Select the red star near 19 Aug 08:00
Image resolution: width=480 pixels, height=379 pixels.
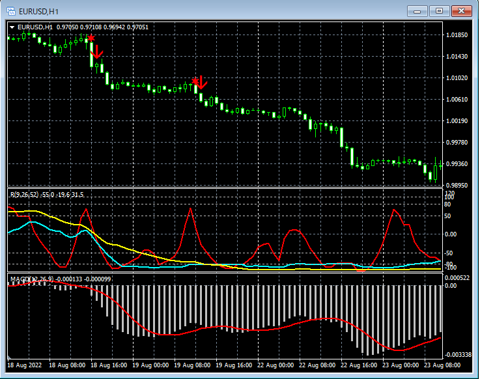pos(195,80)
